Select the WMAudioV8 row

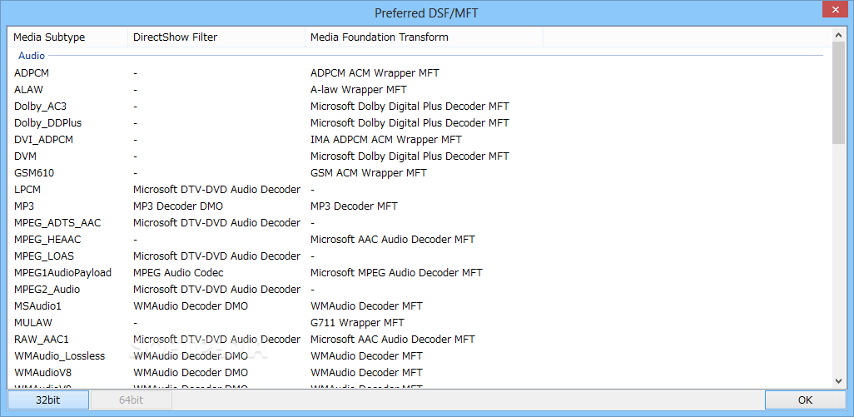(420, 372)
